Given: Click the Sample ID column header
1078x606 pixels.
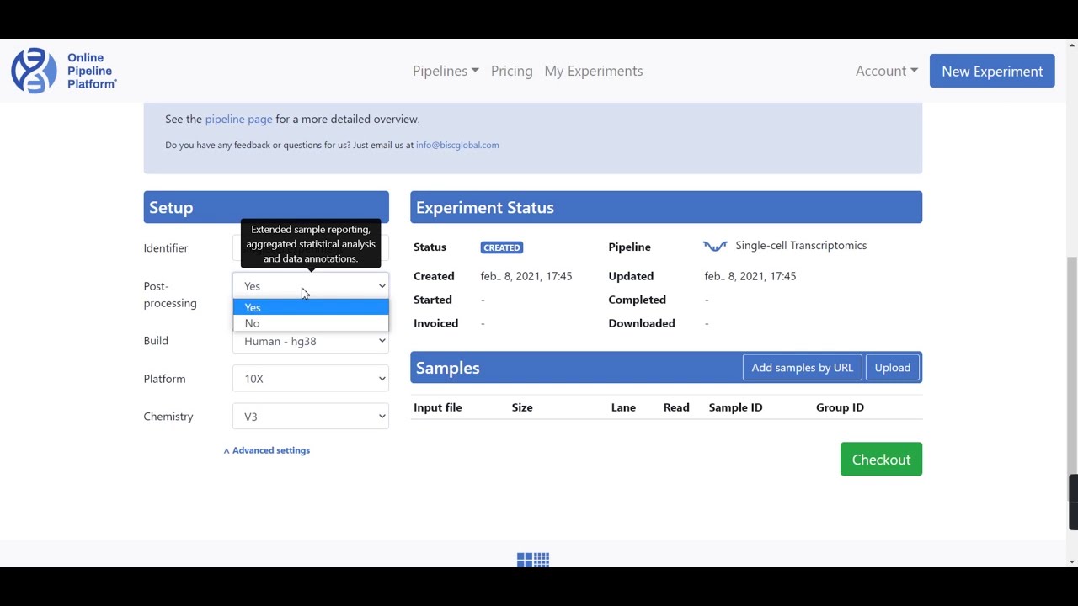Looking at the screenshot, I should click(x=735, y=407).
